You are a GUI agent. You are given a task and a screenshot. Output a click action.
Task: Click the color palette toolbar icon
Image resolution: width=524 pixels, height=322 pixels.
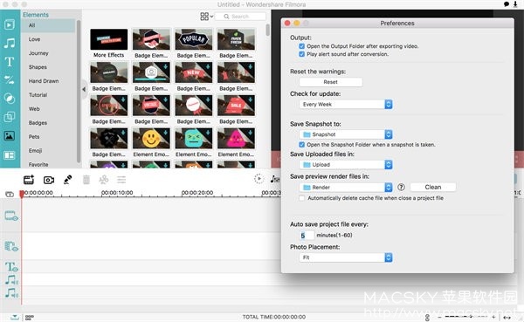(104, 180)
